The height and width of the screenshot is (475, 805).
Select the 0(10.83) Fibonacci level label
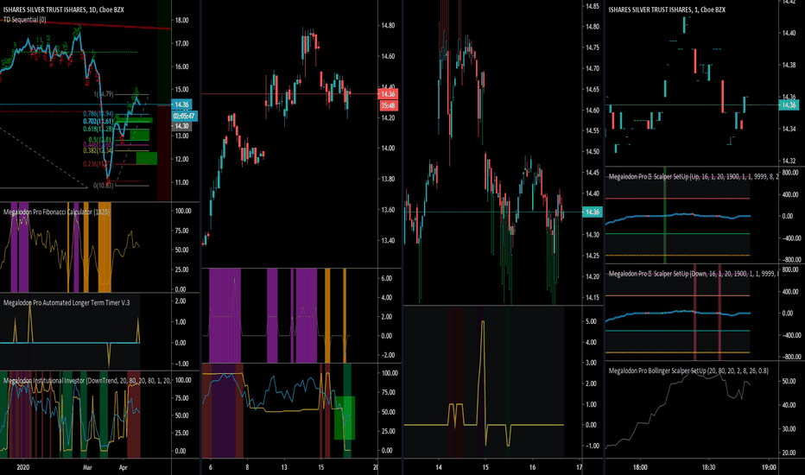[103, 186]
